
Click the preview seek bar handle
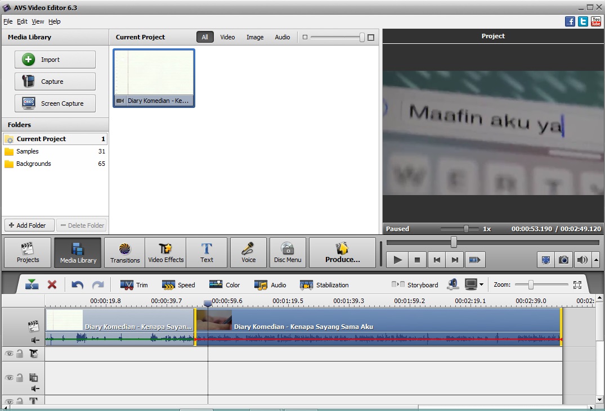coord(454,242)
